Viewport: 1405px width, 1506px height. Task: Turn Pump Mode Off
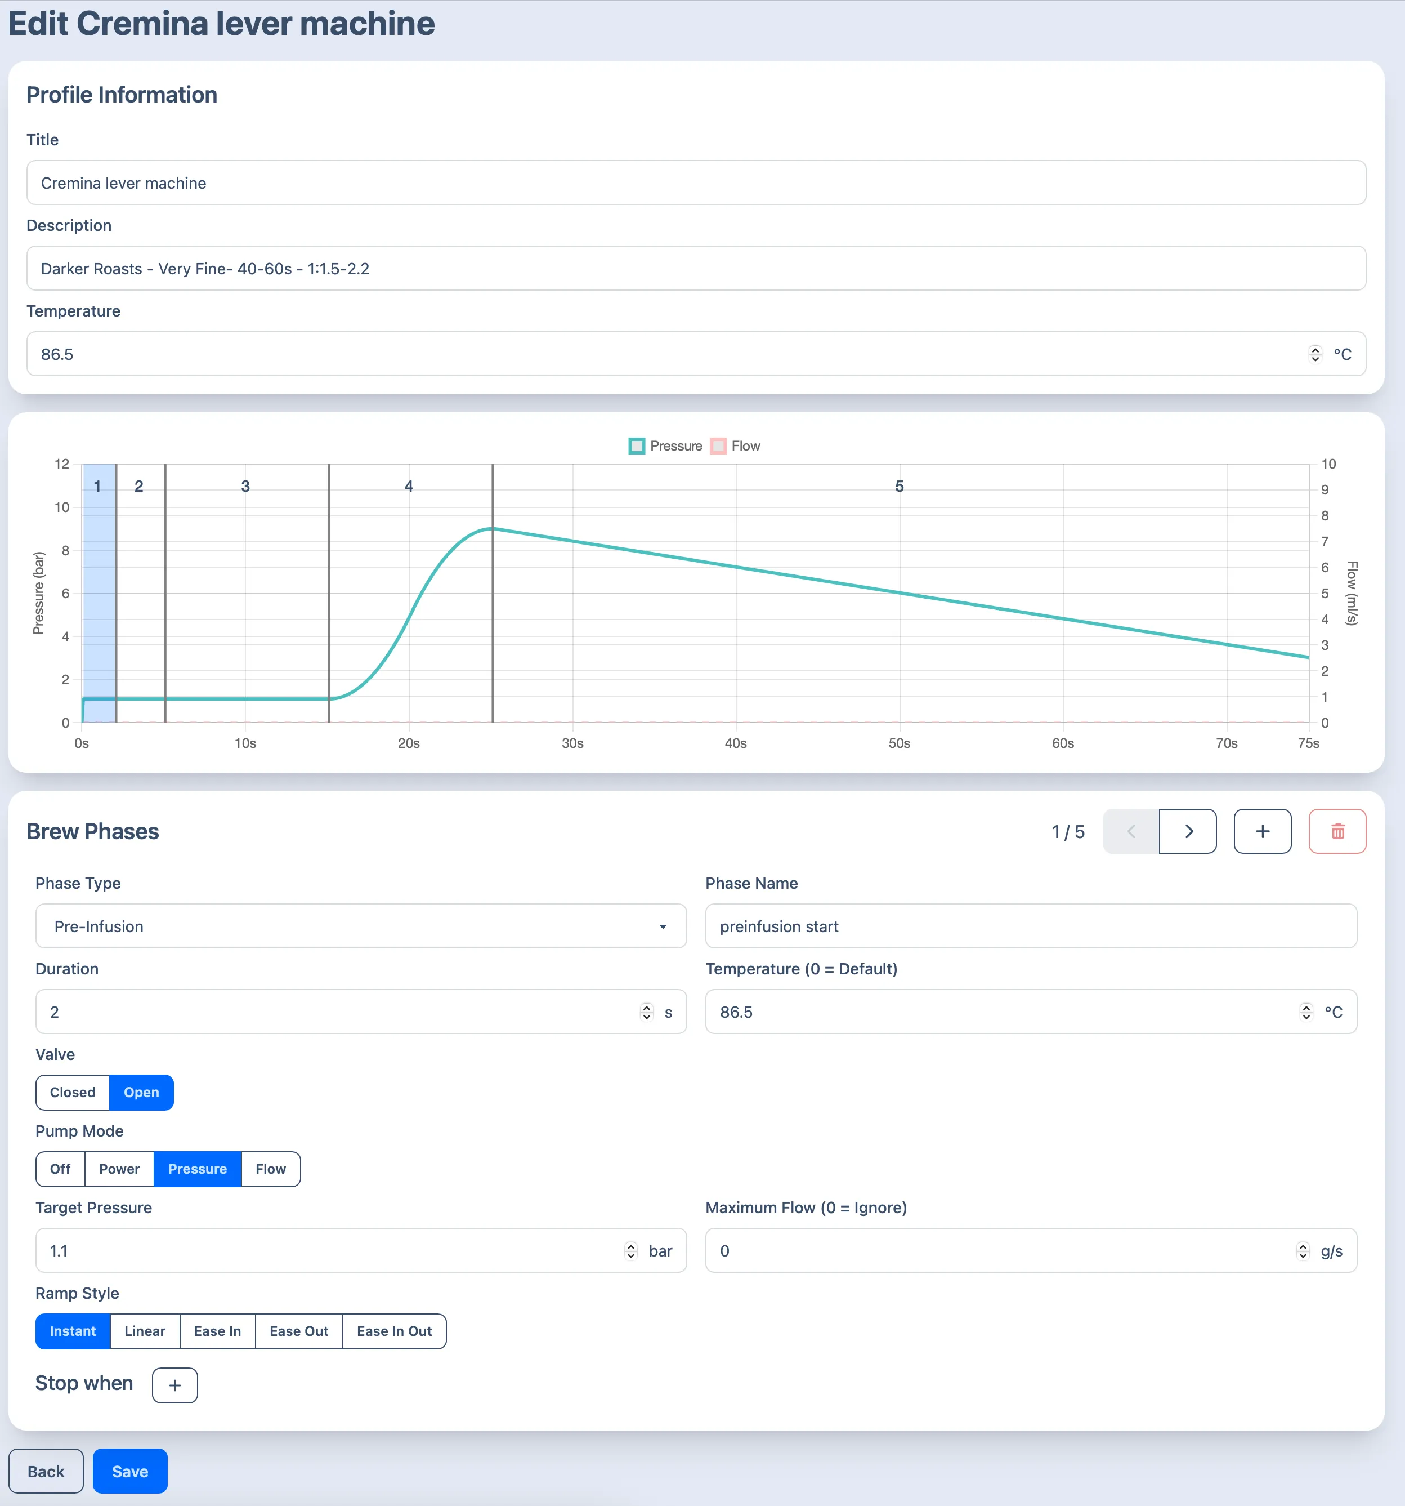61,1169
